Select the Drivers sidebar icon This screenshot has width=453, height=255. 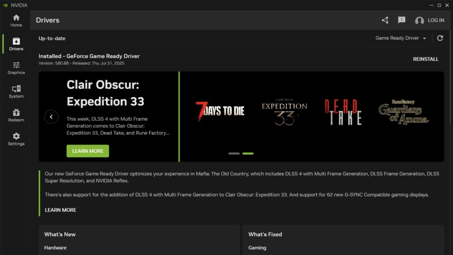click(x=16, y=44)
